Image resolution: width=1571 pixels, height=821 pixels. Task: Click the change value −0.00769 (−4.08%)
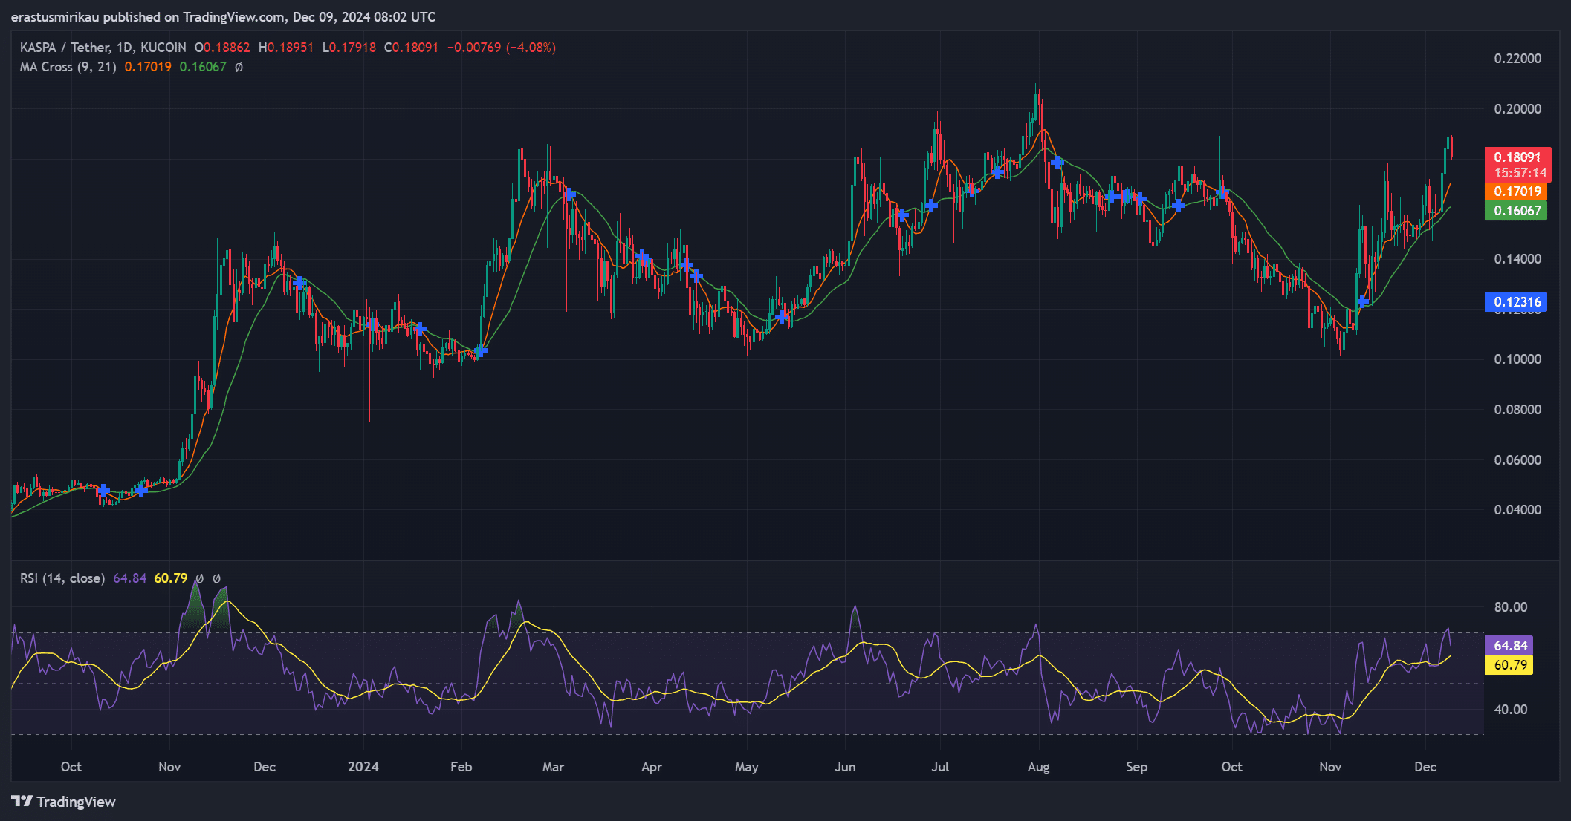[502, 48]
